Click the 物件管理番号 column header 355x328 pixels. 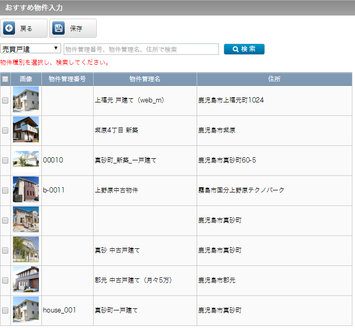coord(67,79)
